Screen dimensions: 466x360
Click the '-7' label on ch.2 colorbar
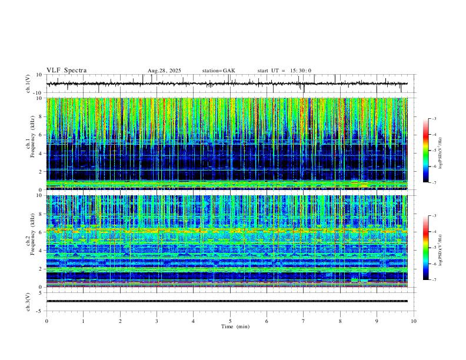(434, 280)
